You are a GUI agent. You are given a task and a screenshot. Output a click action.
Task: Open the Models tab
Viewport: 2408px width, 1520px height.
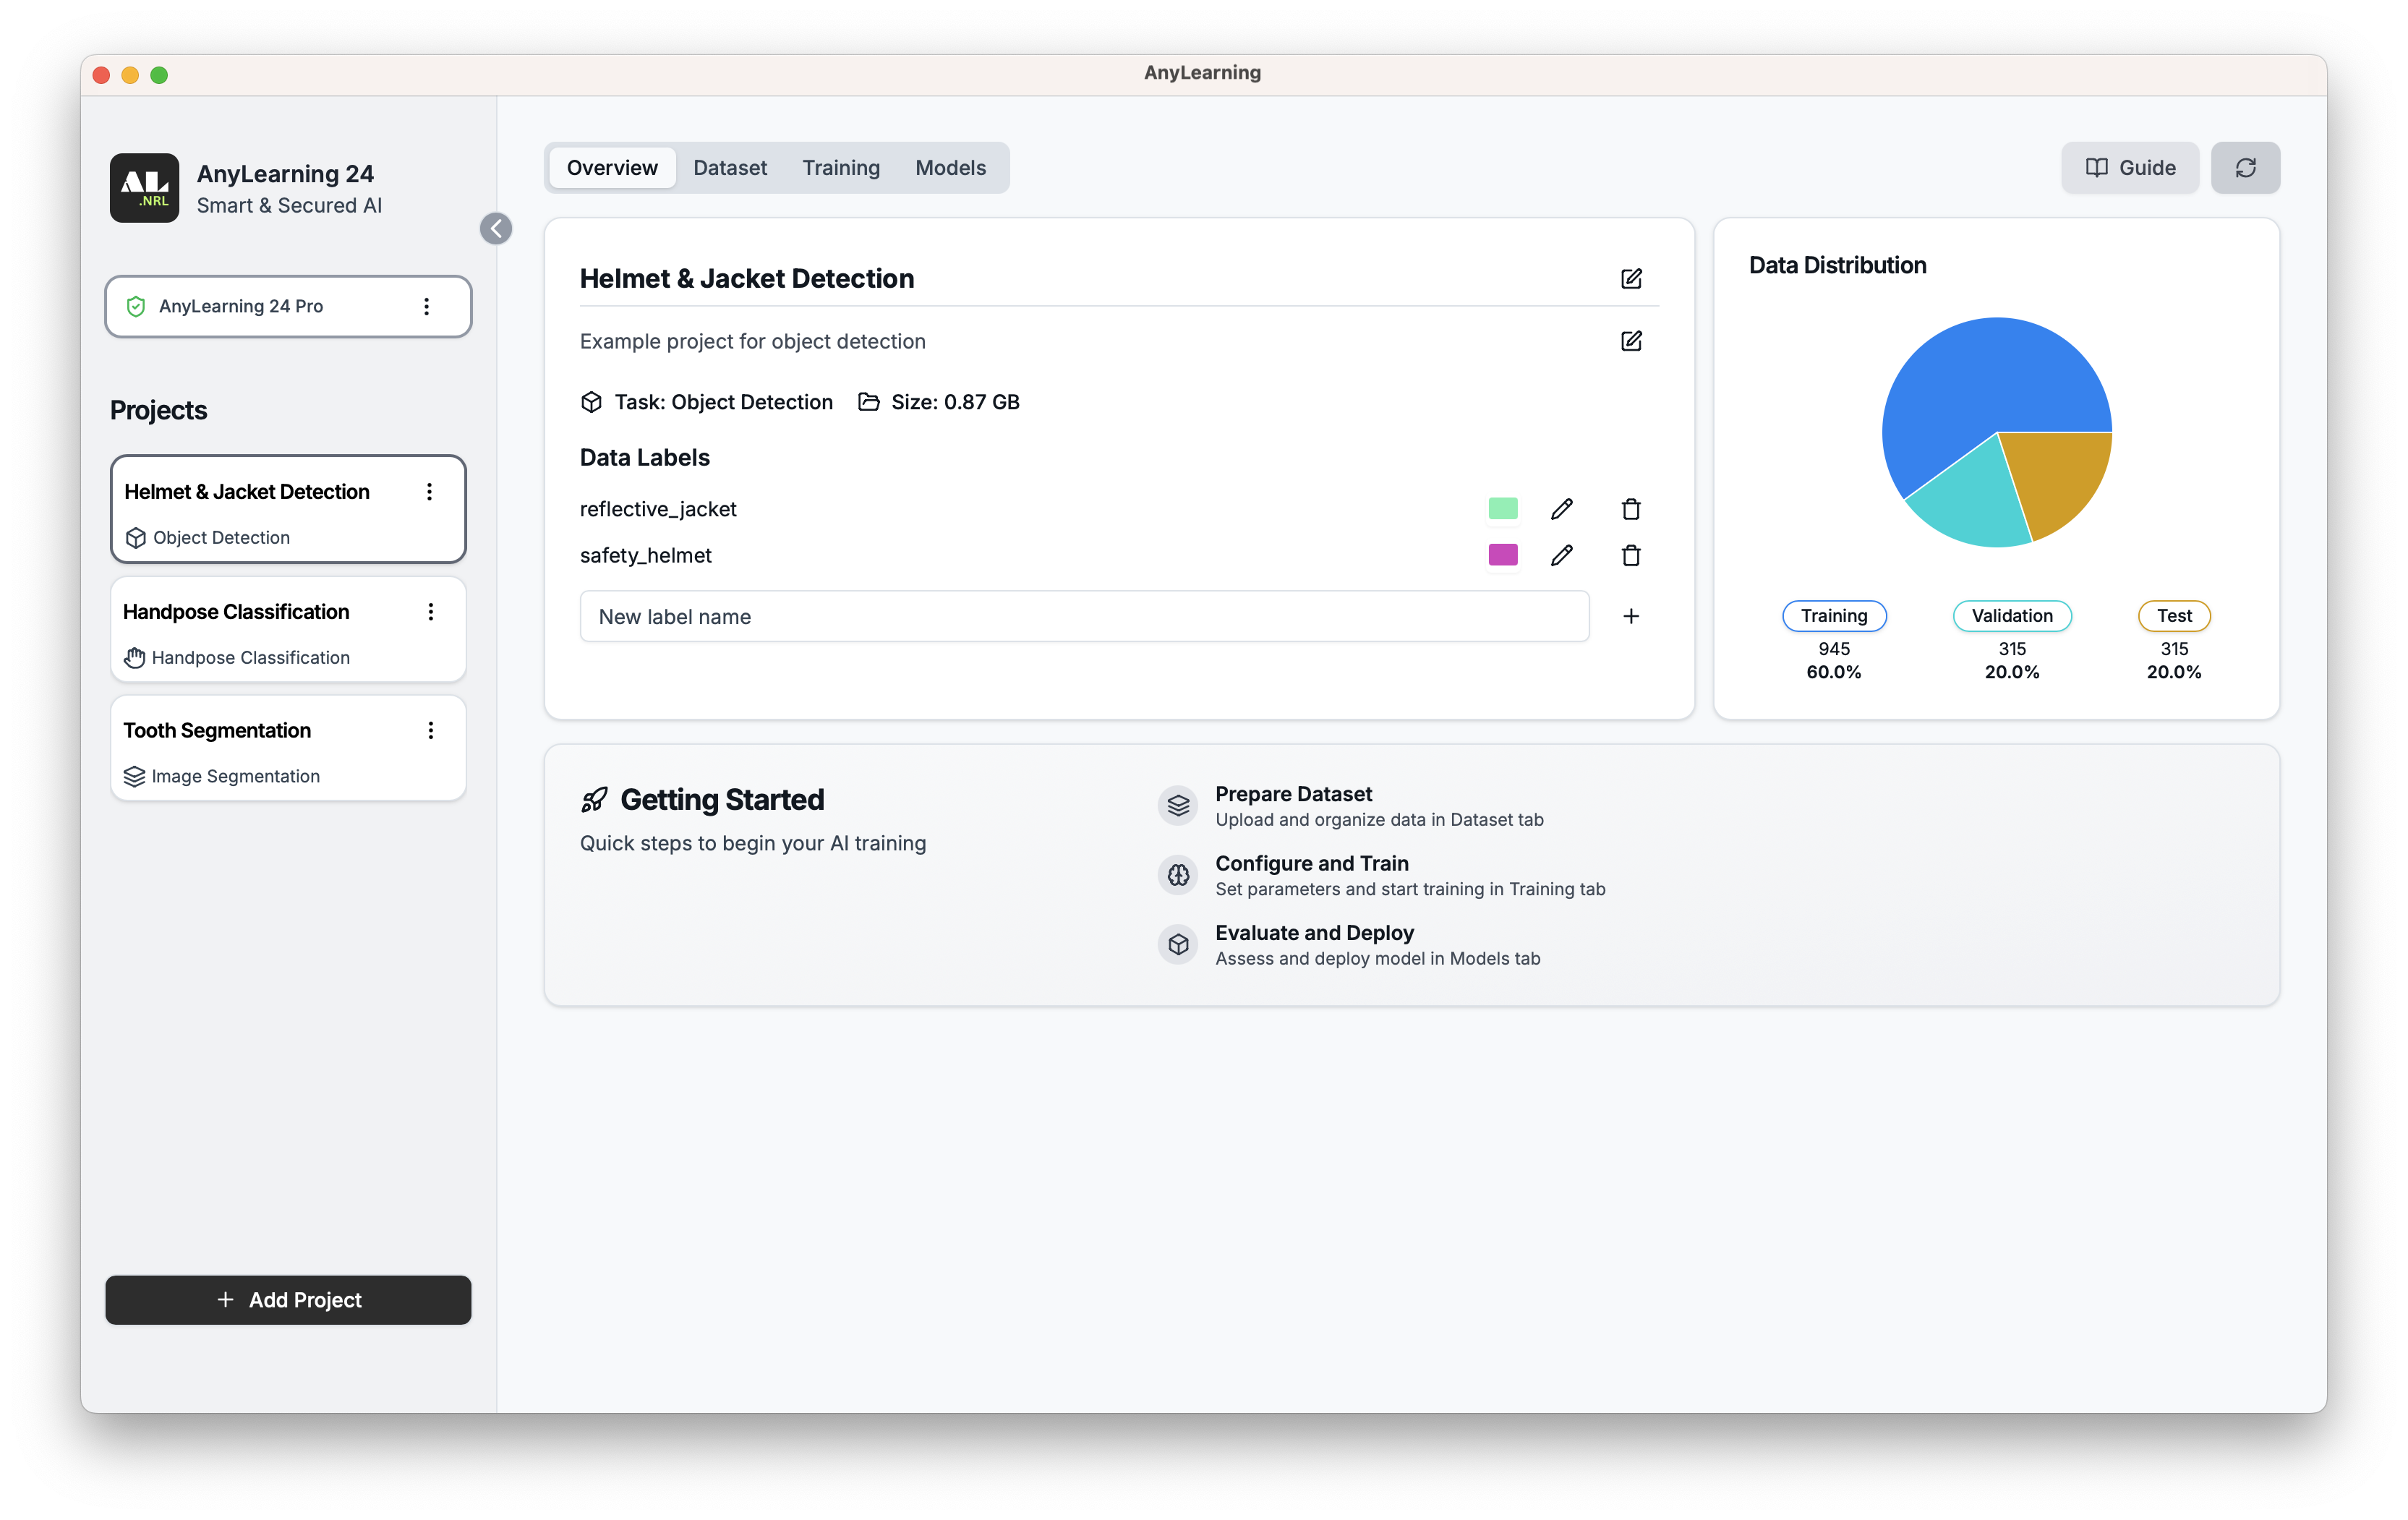[949, 168]
